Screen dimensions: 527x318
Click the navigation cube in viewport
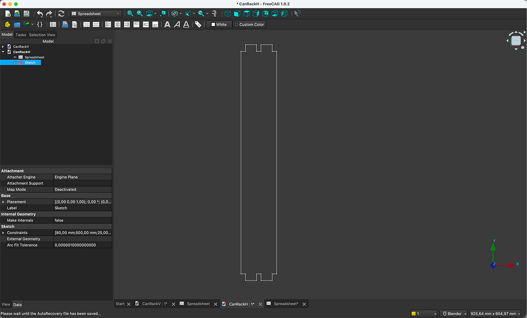tap(516, 41)
